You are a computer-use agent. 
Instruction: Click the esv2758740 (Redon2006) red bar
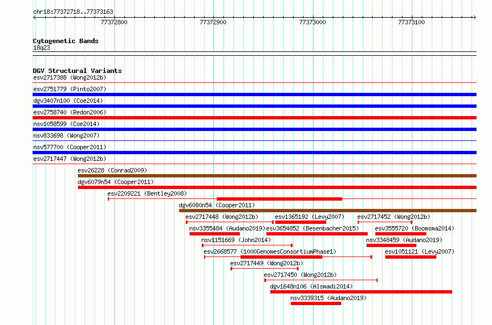254,118
